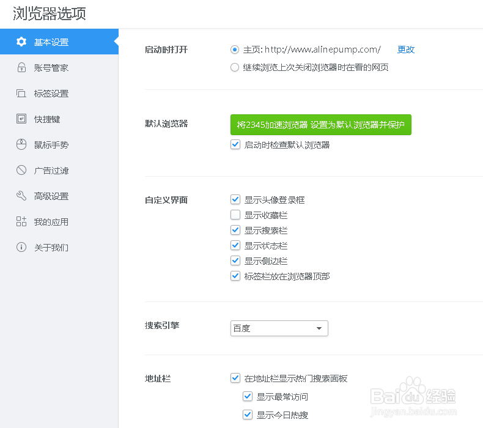Screen dimensions: 483x428
Task: Click the apps grid icon beside 我的应用
Action: (x=21, y=221)
